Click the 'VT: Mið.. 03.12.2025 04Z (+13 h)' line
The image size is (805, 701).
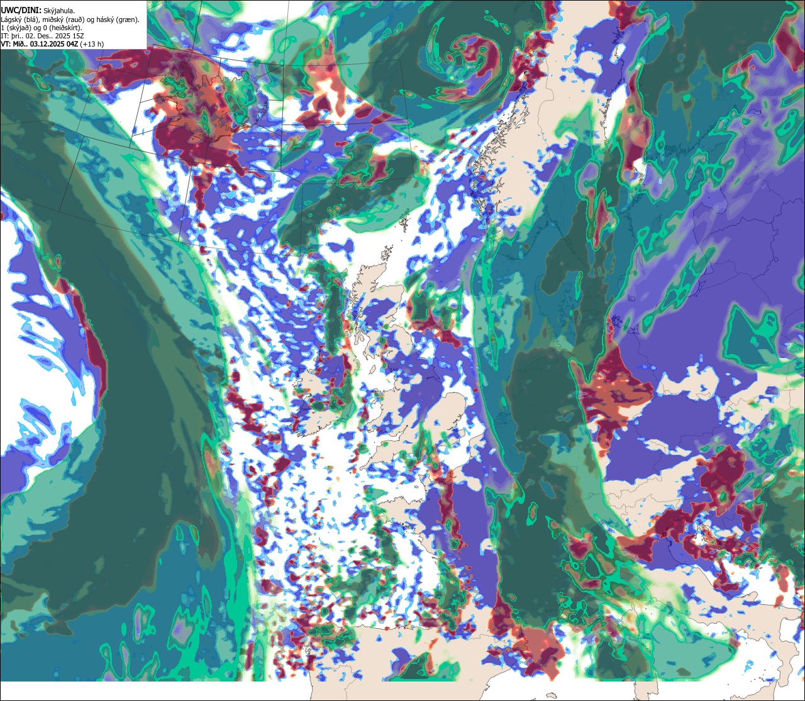(x=53, y=44)
